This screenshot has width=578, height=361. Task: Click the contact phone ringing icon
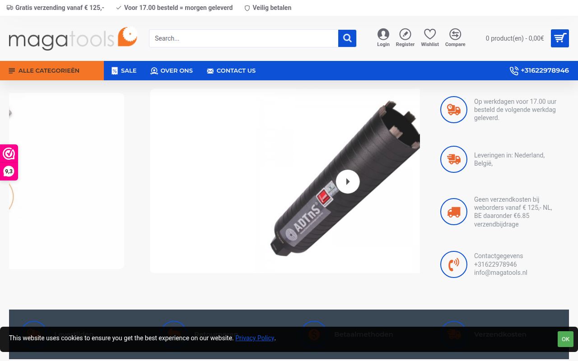[454, 264]
